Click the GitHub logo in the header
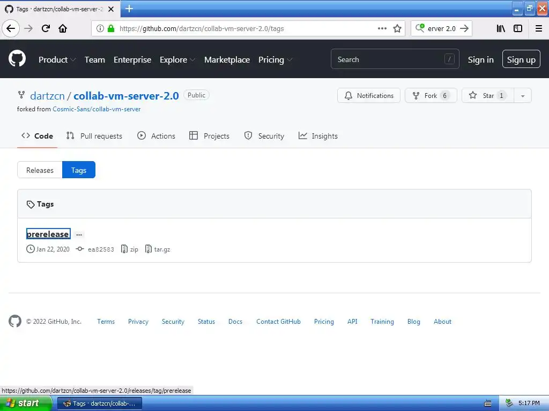This screenshot has height=411, width=549. pyautogui.click(x=17, y=58)
